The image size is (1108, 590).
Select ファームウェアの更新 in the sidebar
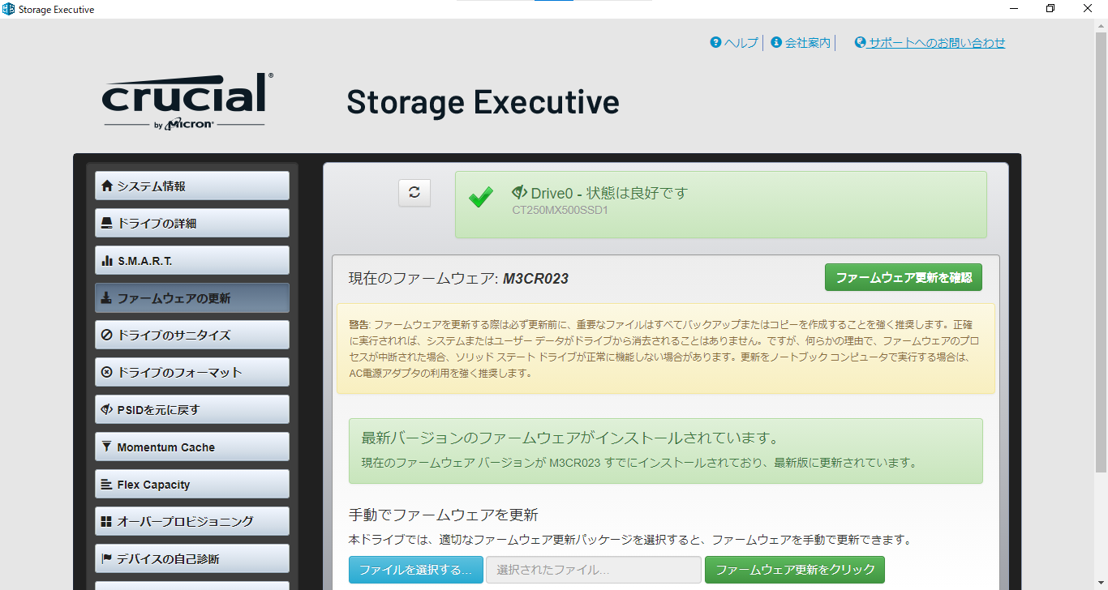pyautogui.click(x=192, y=297)
